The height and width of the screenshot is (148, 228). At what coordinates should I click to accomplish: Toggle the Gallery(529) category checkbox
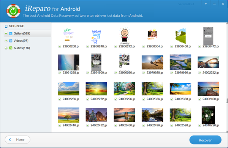[6, 33]
